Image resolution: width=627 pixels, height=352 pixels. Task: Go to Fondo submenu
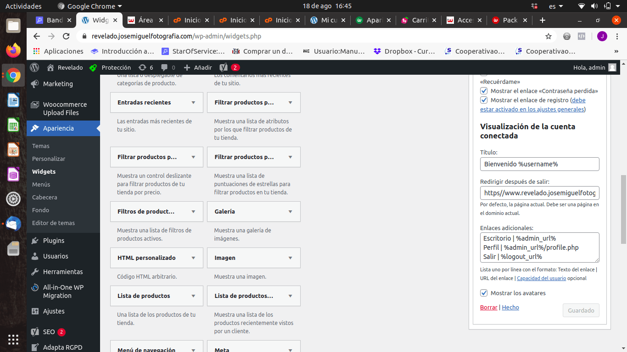(40, 210)
